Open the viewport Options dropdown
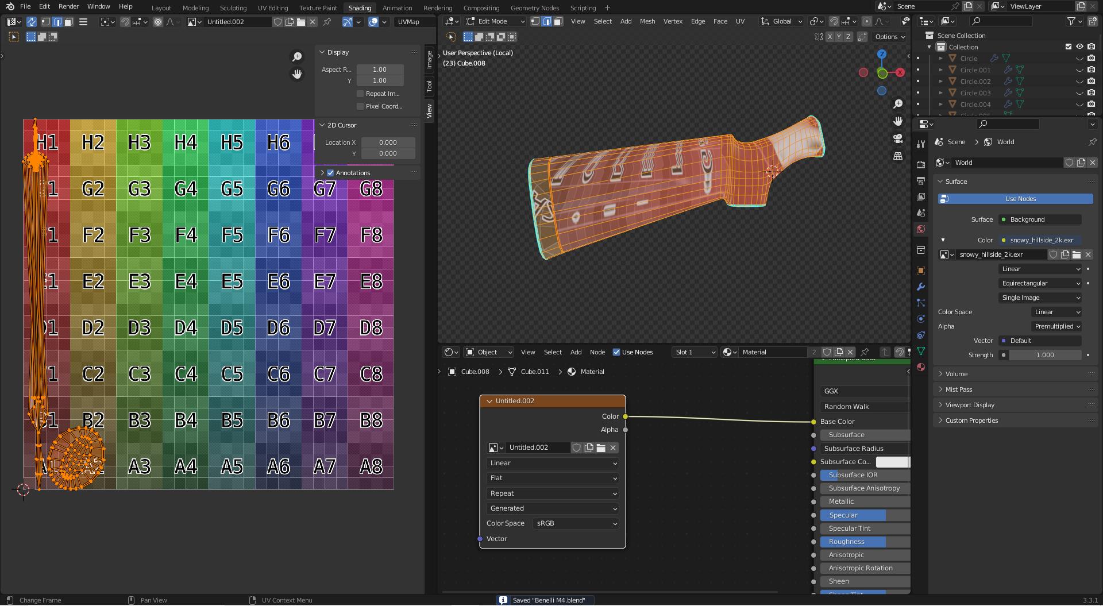The image size is (1103, 606). tap(890, 37)
